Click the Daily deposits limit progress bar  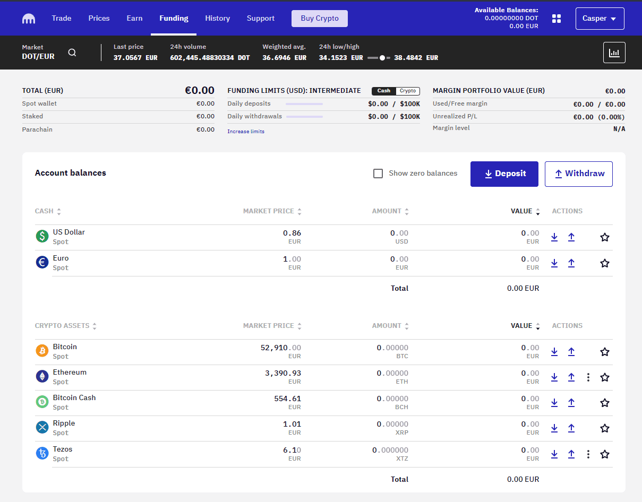304,104
